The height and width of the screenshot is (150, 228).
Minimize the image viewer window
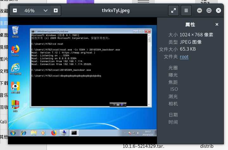pos(199,10)
